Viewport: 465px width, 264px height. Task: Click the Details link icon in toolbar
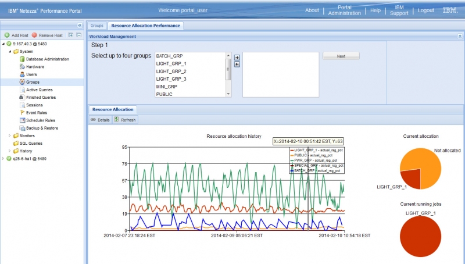(93, 120)
